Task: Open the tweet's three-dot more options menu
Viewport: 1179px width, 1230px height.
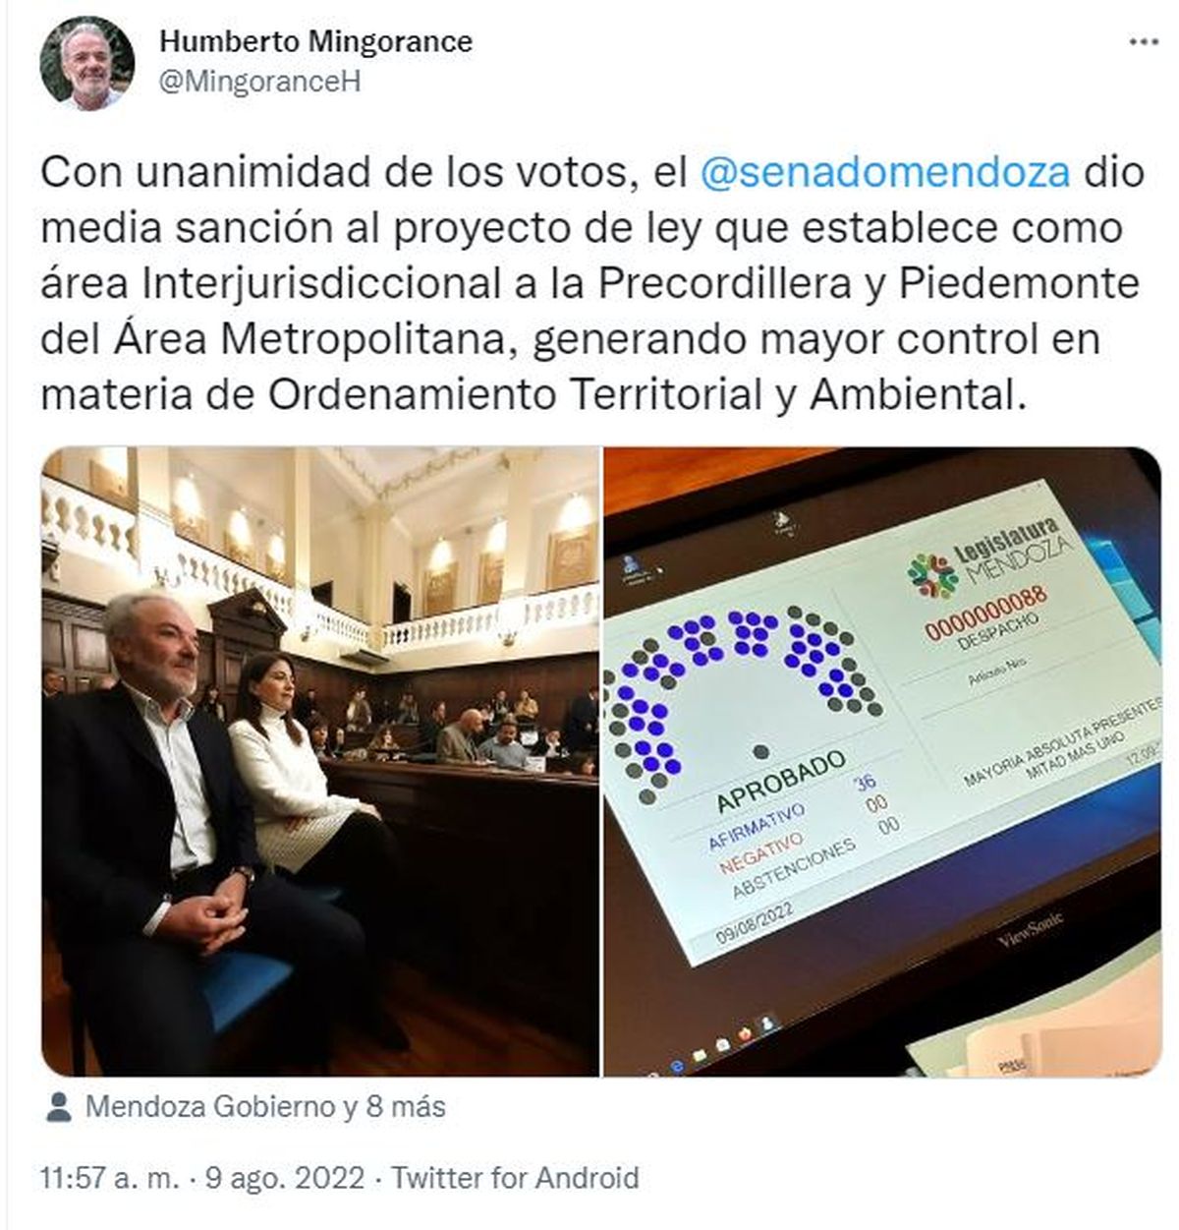Action: [1143, 43]
